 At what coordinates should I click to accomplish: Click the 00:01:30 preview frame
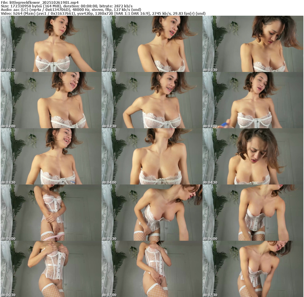click(253, 44)
